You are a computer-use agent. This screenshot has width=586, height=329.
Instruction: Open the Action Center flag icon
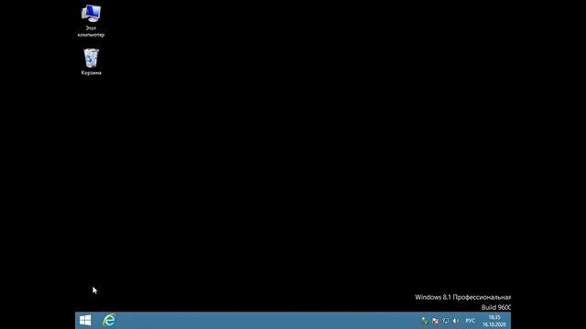pos(435,321)
